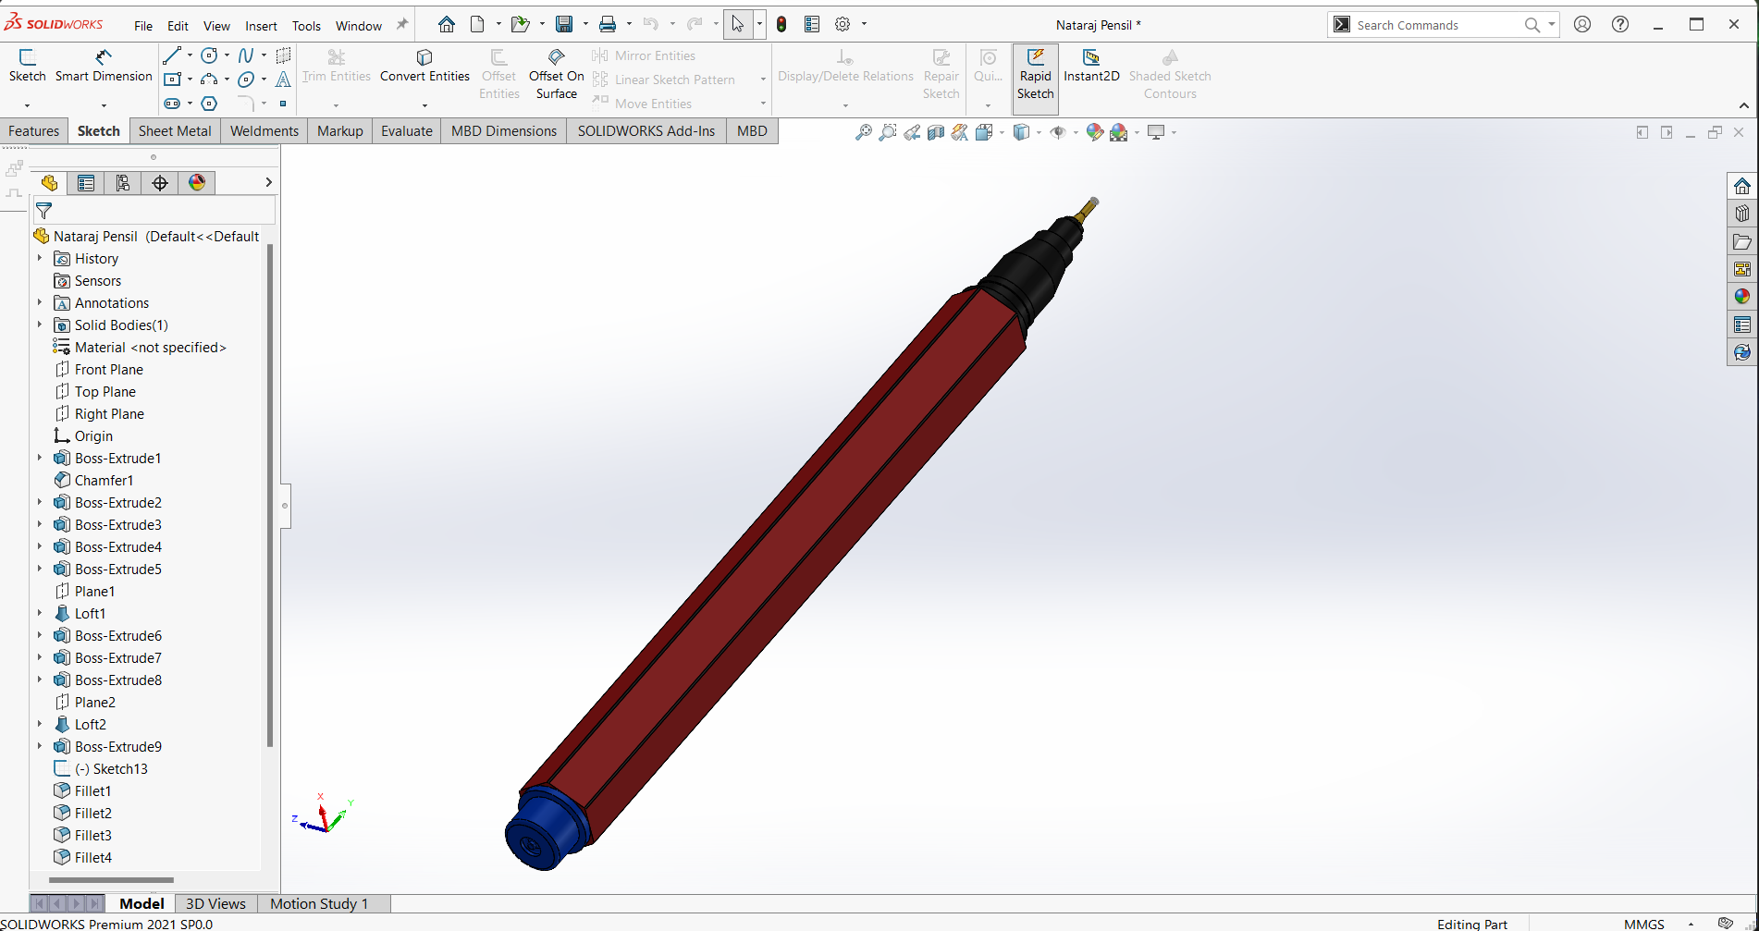
Task: Toggle the Shaded Sketch Contours option
Action: [1170, 74]
